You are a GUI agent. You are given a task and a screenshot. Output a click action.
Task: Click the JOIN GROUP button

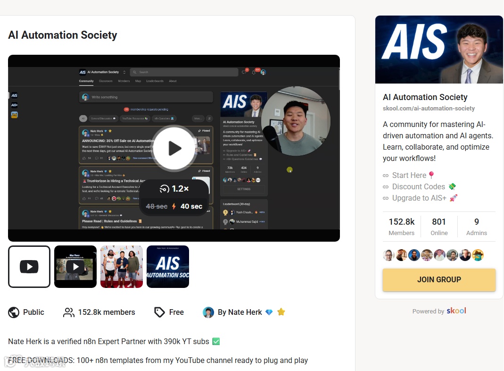pos(439,279)
